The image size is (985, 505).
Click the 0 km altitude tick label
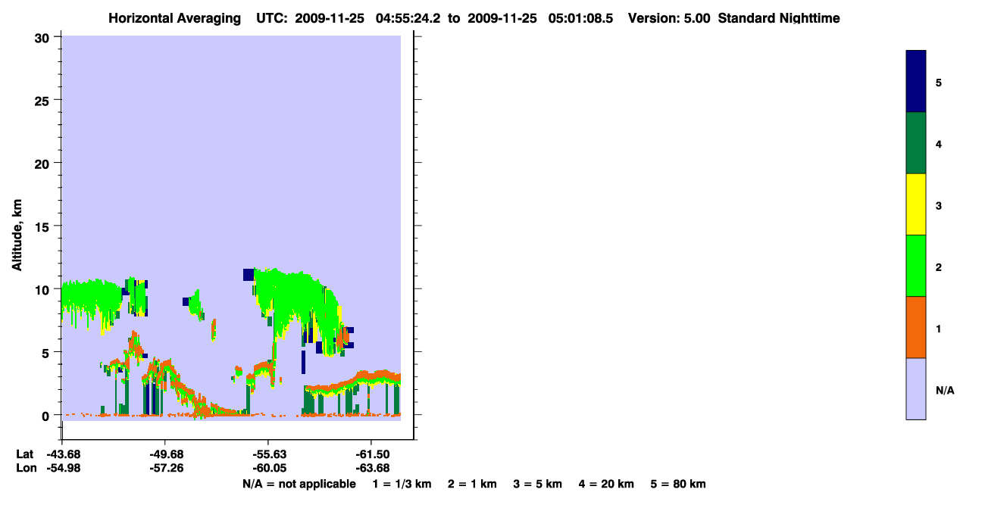tap(46, 416)
